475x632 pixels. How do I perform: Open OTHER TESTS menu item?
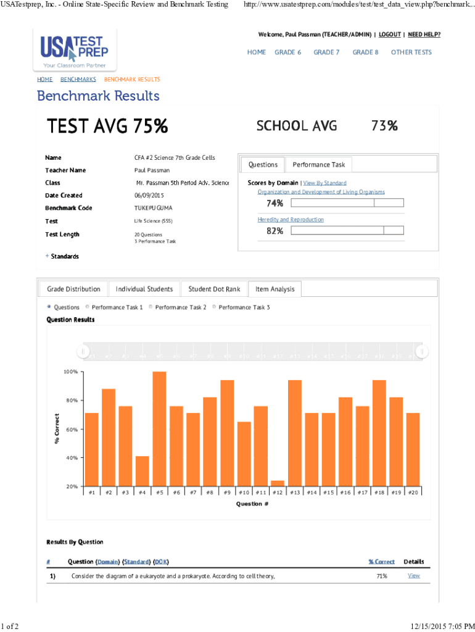click(411, 52)
